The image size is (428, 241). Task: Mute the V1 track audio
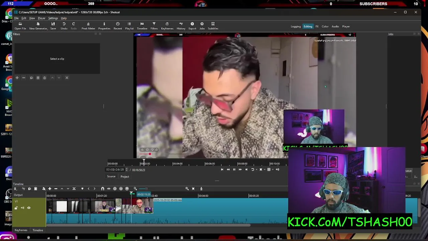point(22,208)
